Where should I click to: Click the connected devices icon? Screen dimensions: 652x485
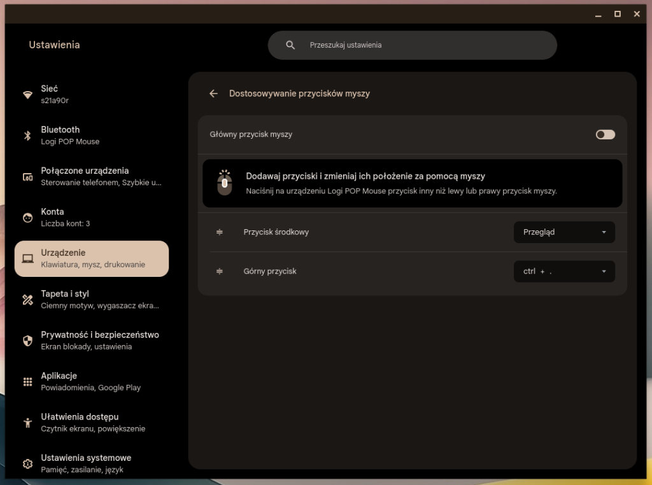click(x=27, y=177)
